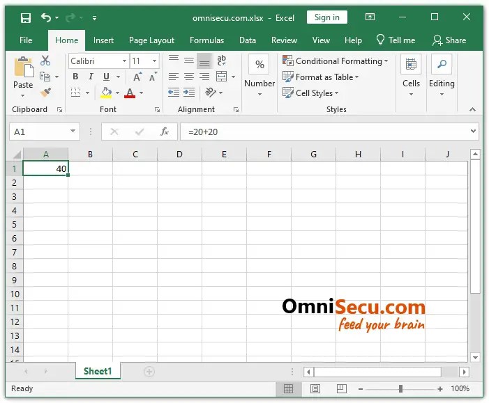Increase font size with large A icon
Screen dimensions: 489x403
pos(137,77)
